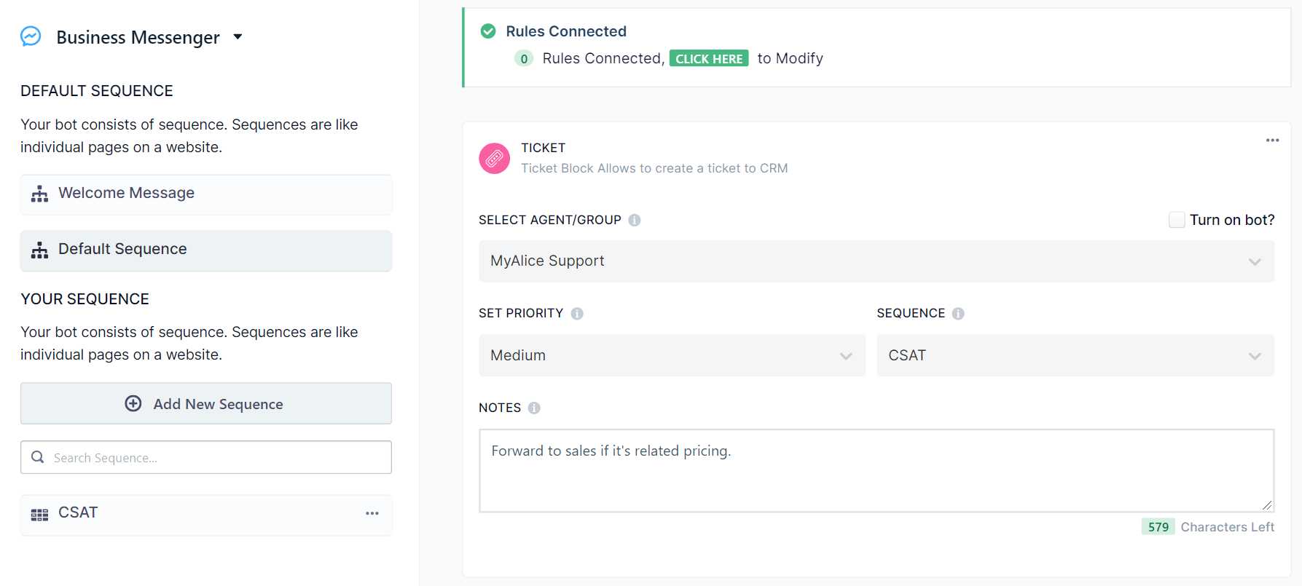Viewport: 1302px width, 586px height.
Task: Open the Business Messenger channel dropdown arrow
Action: point(238,36)
